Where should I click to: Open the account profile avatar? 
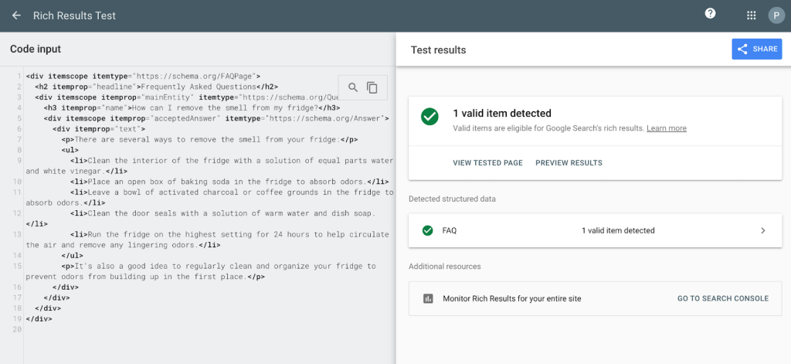point(776,15)
